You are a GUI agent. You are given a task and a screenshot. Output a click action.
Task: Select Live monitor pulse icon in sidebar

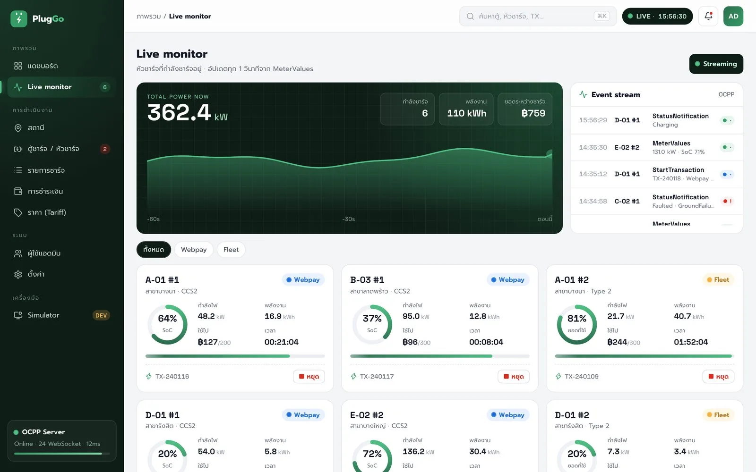tap(18, 87)
